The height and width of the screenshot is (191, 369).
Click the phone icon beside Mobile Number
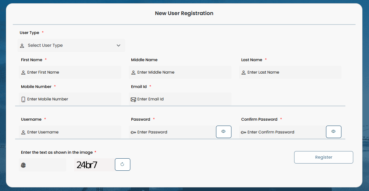pos(23,99)
